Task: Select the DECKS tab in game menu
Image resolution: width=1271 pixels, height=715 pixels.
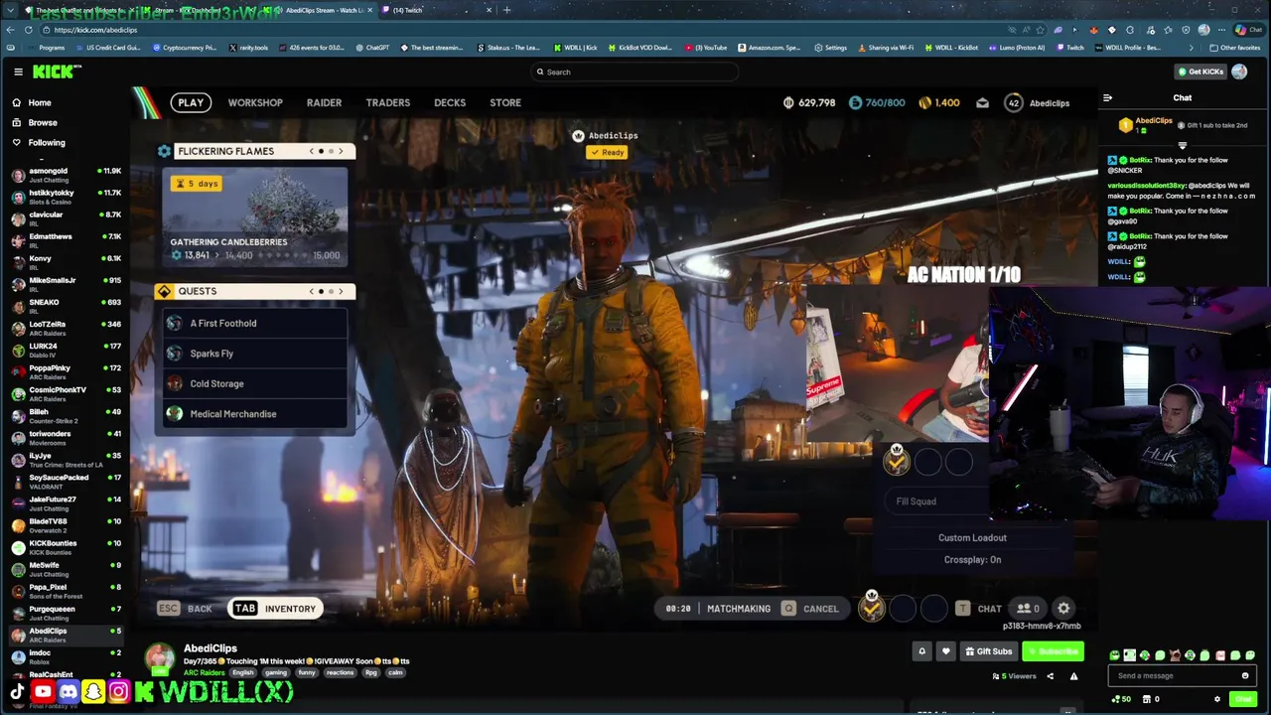Action: point(449,102)
